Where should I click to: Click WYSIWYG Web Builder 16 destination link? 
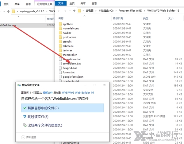tap(78, 93)
